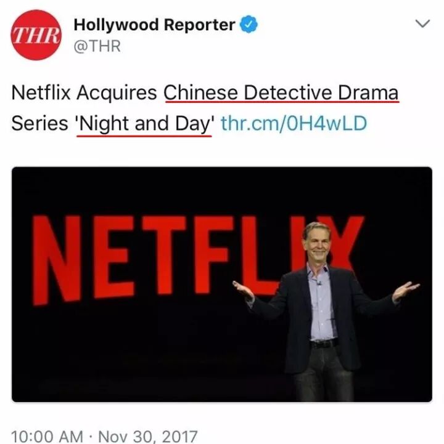Tap the letters 'ETF' in the Netflix logo
The height and width of the screenshot is (444, 444).
click(162, 256)
